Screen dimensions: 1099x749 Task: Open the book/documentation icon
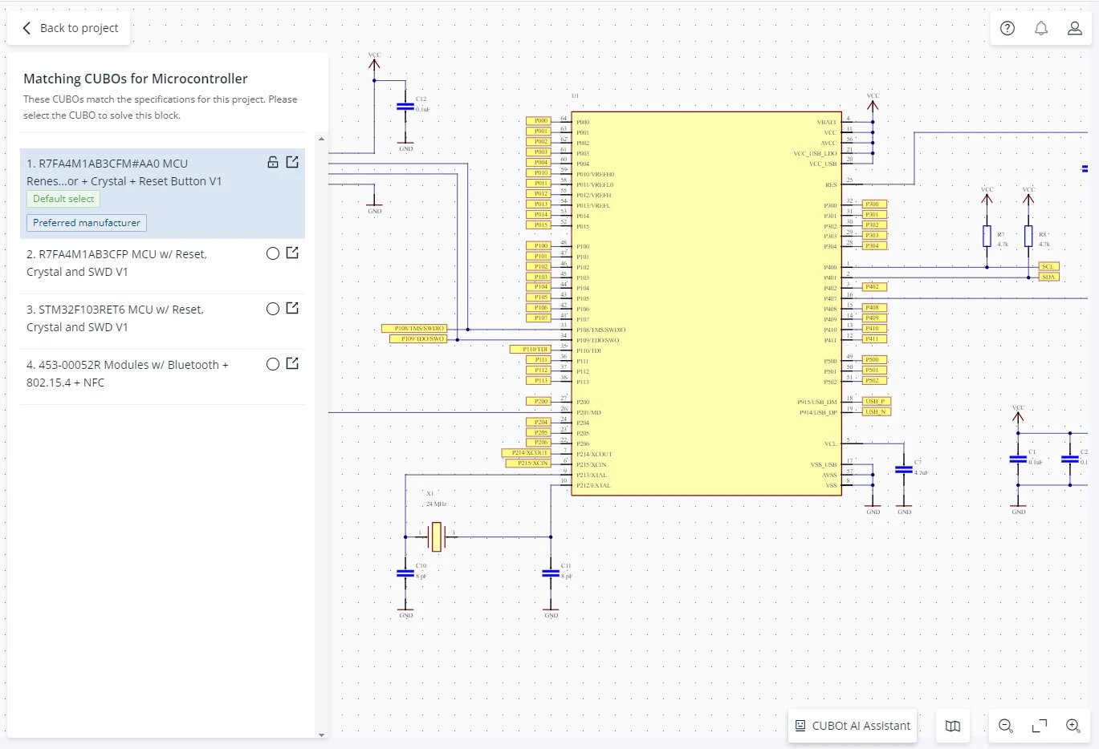[953, 726]
